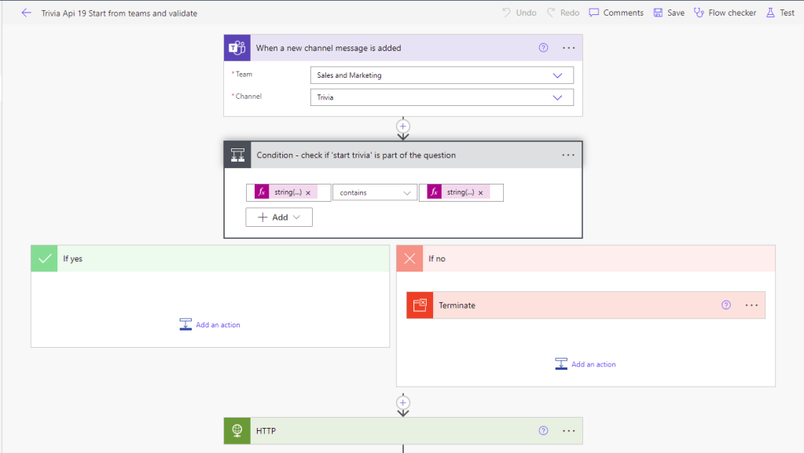Click the Add button in the condition
Viewport: 804px width, 453px height.
279,217
